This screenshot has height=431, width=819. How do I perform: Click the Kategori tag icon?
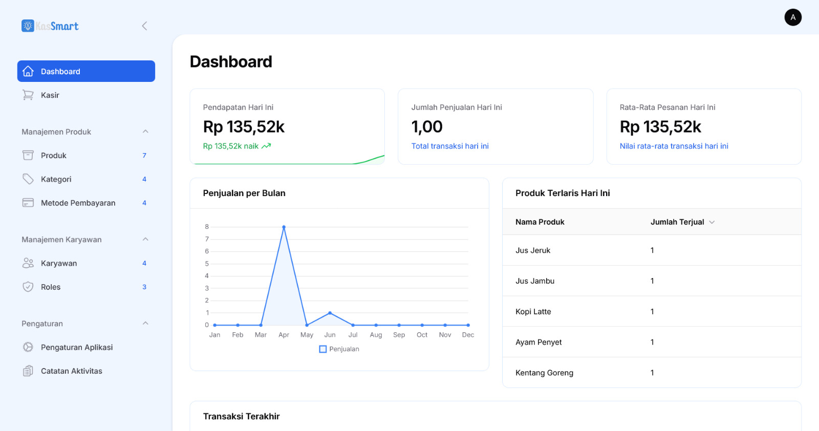click(28, 179)
